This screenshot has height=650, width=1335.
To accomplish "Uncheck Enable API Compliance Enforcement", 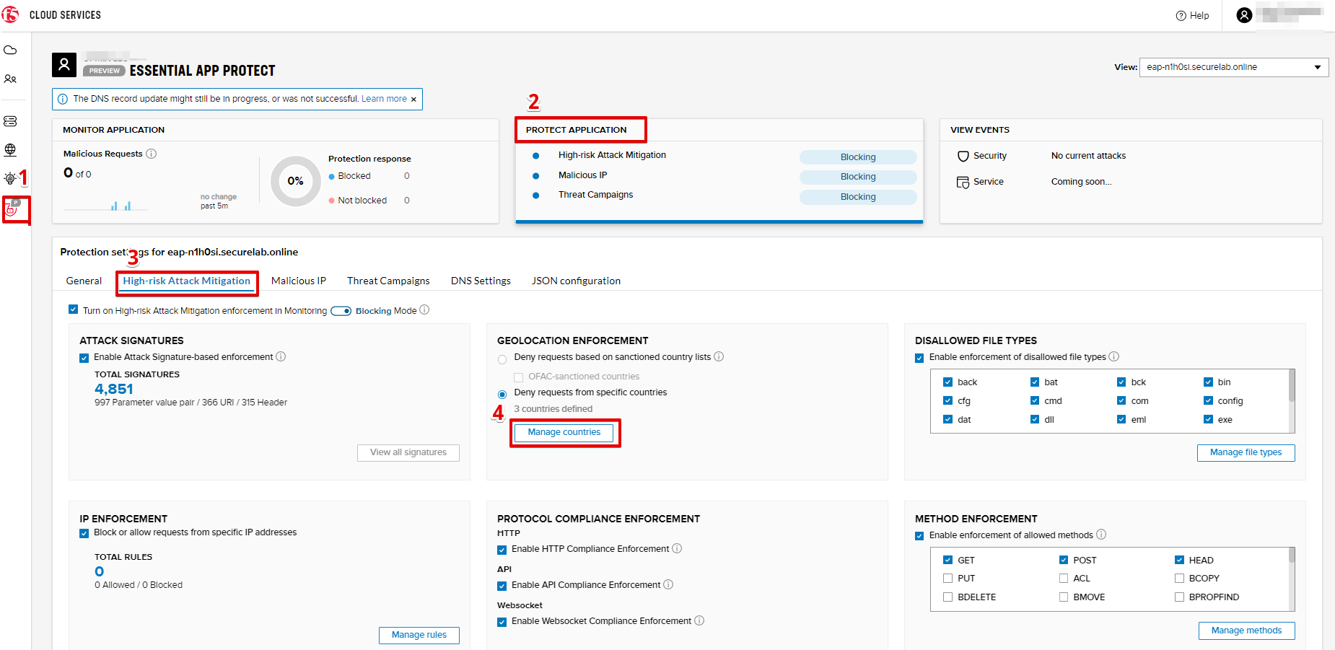I will [x=502, y=586].
